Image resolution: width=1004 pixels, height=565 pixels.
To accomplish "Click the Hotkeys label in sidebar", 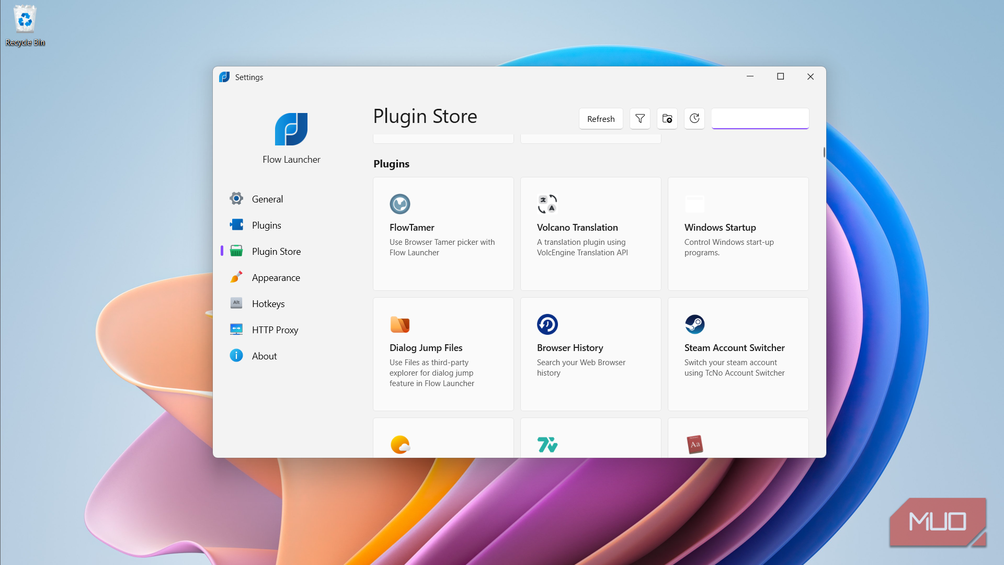I will coord(268,304).
